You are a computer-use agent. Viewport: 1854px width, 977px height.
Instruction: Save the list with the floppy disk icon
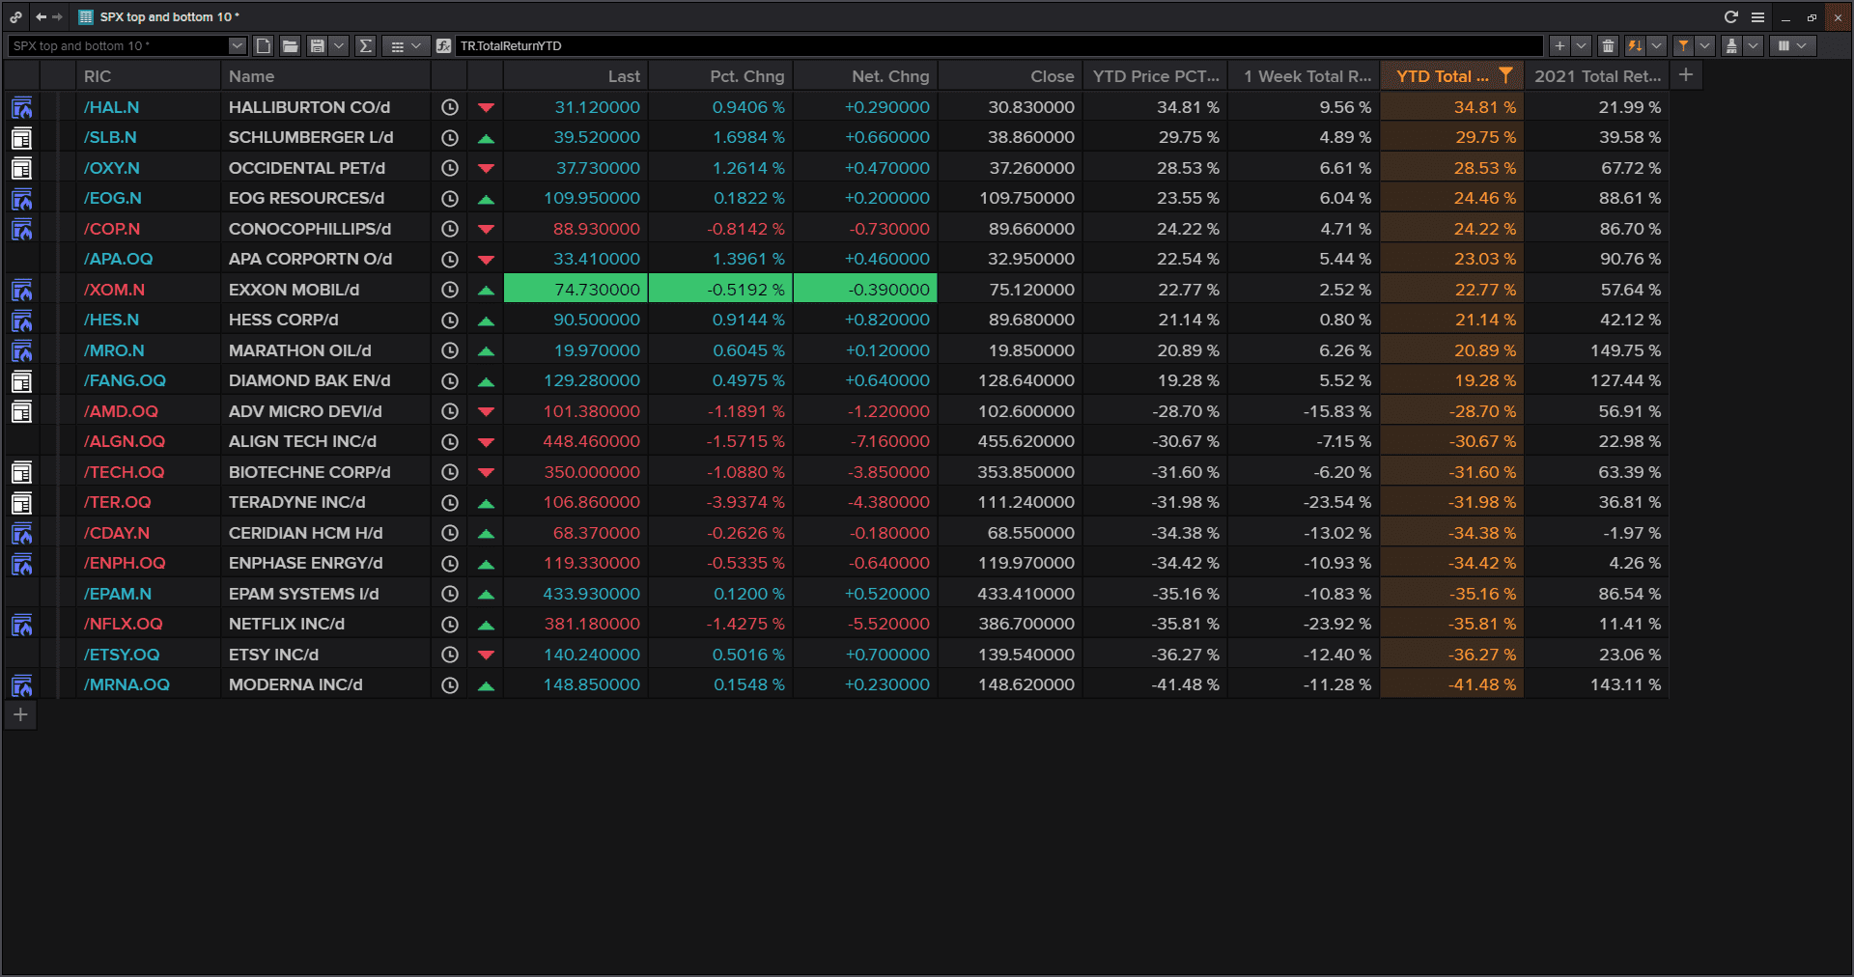(x=317, y=45)
